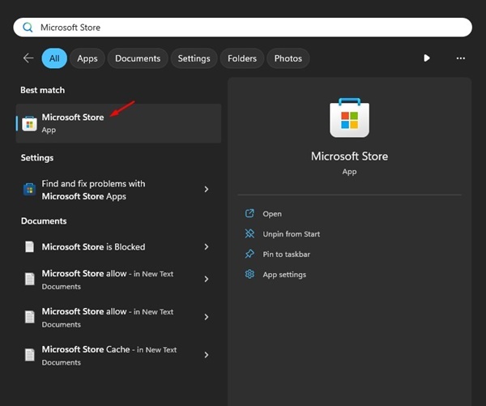Open the three-dots more options menu
486x406 pixels.
[x=460, y=58]
